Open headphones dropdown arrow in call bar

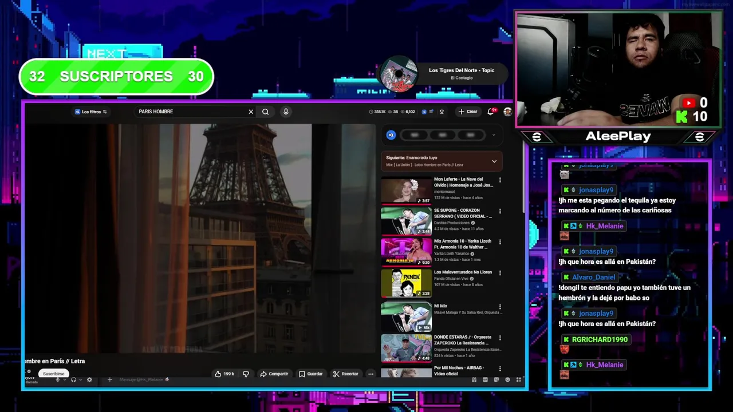click(80, 380)
